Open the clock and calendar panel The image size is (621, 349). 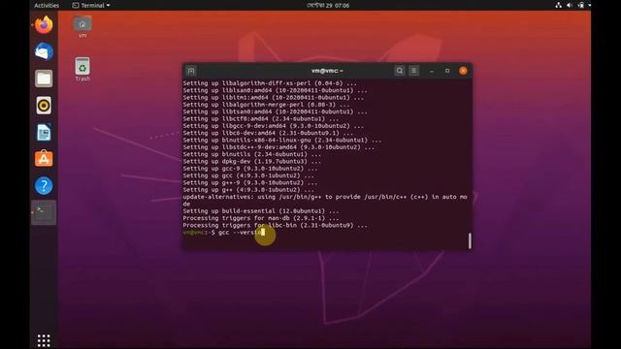[x=328, y=5]
